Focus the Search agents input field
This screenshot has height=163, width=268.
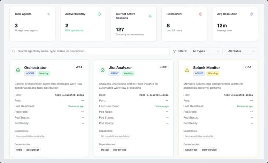pyautogui.click(x=89, y=51)
